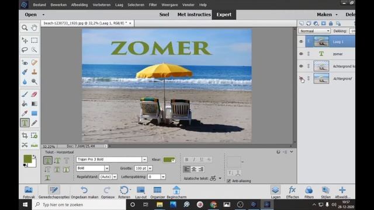Hide the zomer text layer
Screen dimensions: 374x210
pos(301,54)
